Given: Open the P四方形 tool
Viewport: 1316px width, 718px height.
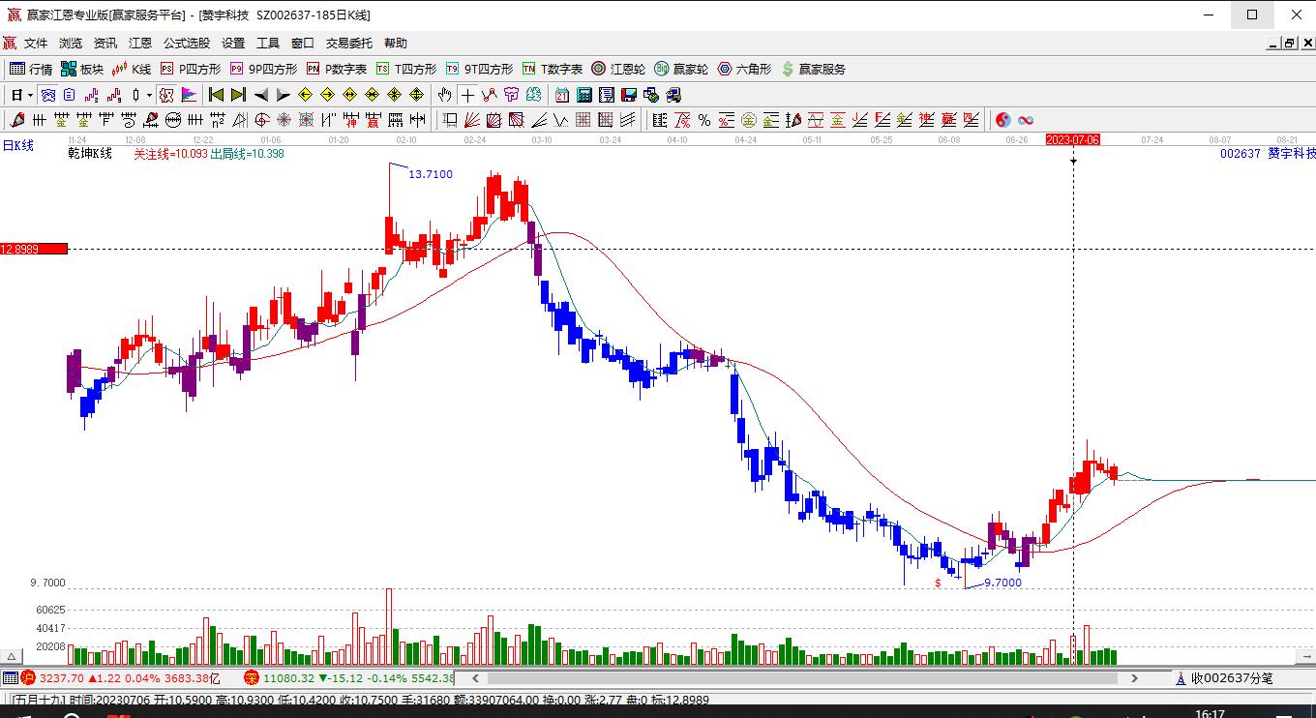Looking at the screenshot, I should point(191,69).
